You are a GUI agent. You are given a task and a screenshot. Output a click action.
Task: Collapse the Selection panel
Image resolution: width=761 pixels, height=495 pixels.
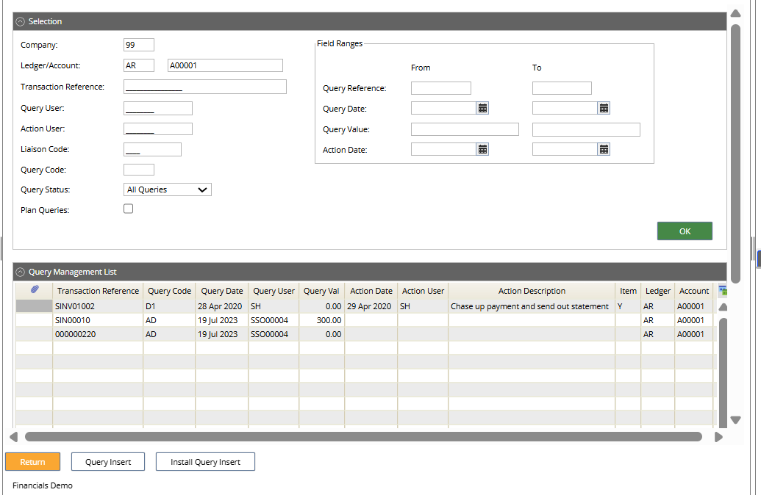pos(20,21)
